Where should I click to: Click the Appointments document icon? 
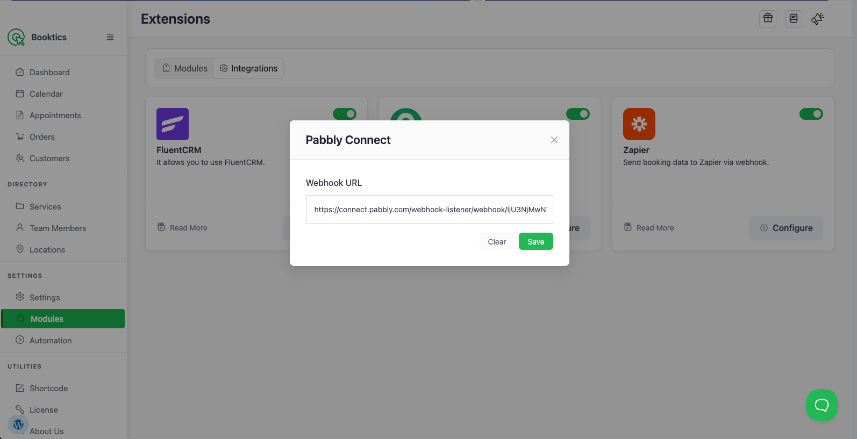(20, 115)
